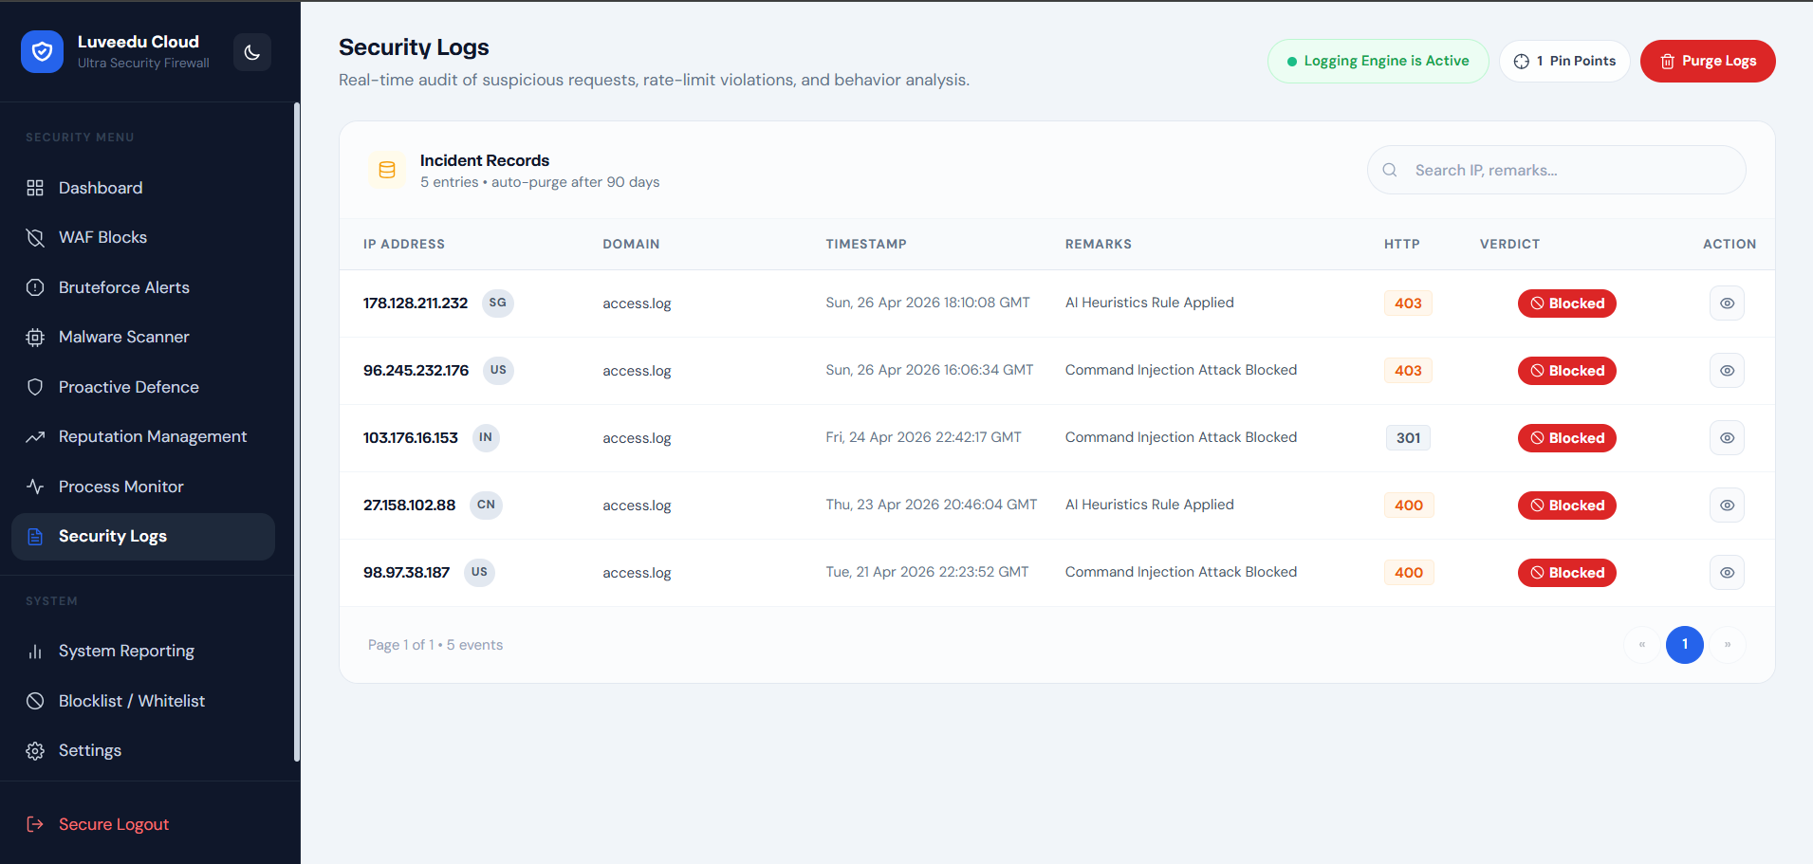Switch to the Security Logs section
This screenshot has height=864, width=1813.
pos(112,536)
